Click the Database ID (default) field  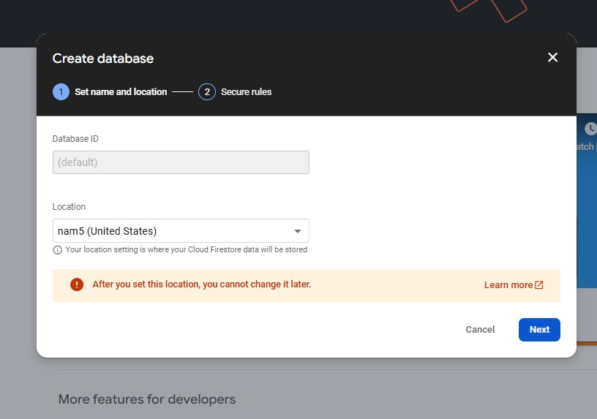point(181,162)
